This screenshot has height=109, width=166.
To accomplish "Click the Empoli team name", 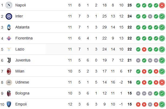I will coord(21,104).
